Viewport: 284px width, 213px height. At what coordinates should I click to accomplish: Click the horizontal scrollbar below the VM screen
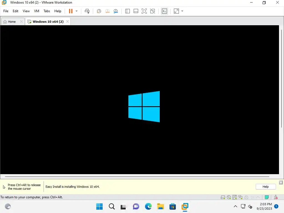(137, 176)
